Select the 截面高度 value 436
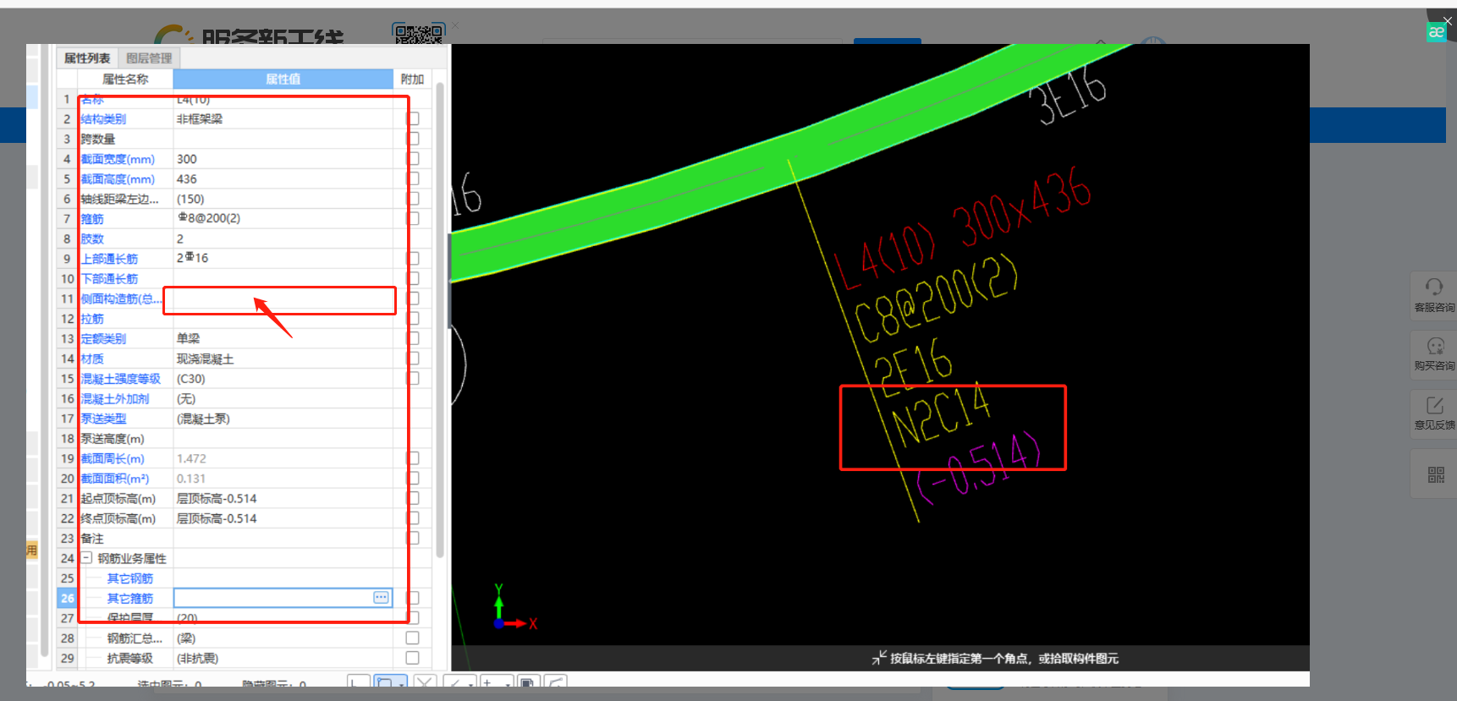 point(186,179)
